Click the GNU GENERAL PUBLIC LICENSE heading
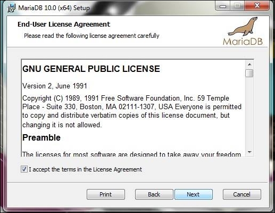 [x=91, y=69]
